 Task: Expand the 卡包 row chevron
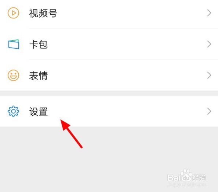click(x=209, y=44)
